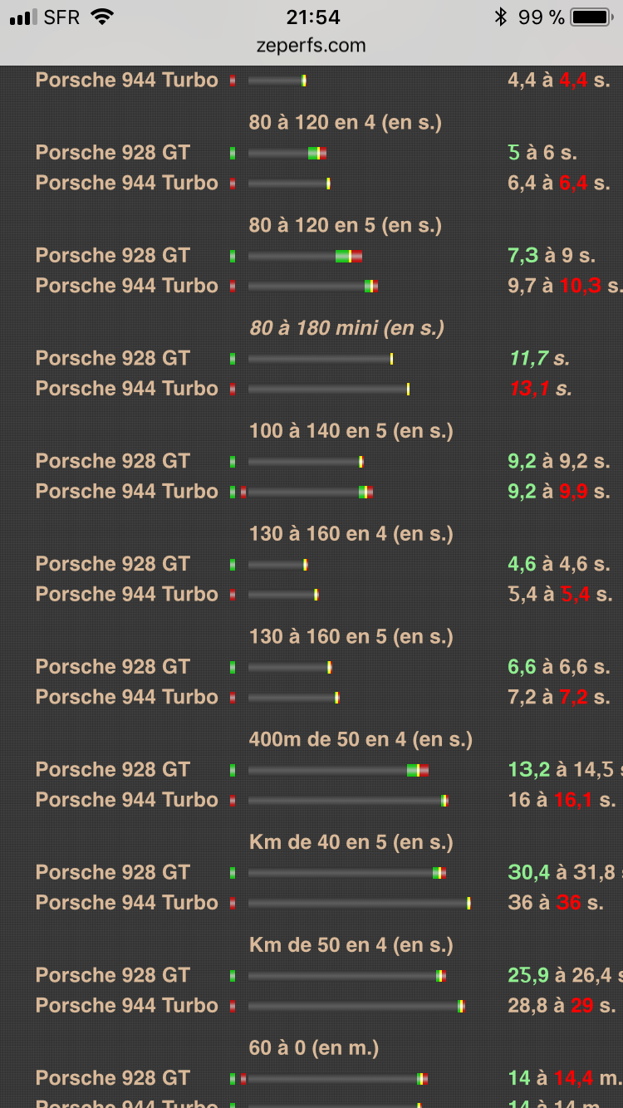Tap the 99 % battery percentage
This screenshot has width=623, height=1108.
[541, 17]
